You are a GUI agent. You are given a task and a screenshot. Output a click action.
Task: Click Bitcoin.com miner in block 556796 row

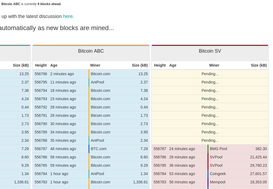point(100,74)
